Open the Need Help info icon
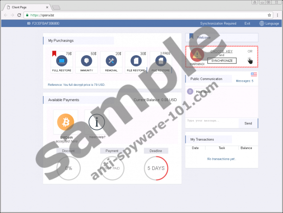The image size is (283, 213). coord(96,122)
